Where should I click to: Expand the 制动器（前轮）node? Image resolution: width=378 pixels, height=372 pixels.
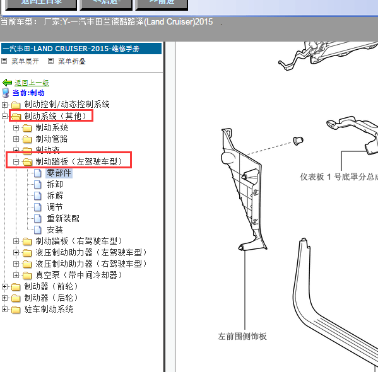point(4,286)
